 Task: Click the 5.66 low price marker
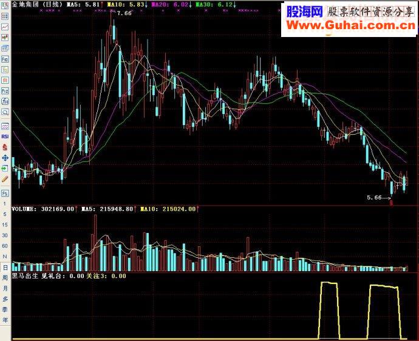point(374,198)
